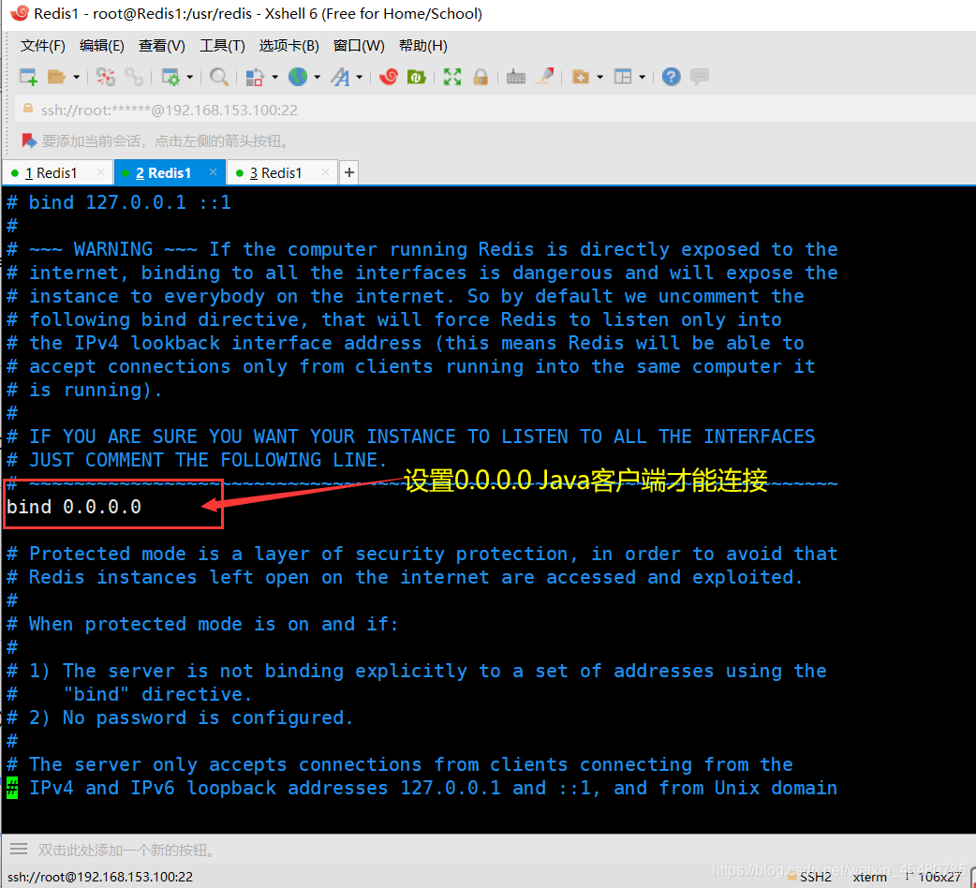Click SSH2 in the status bar
The width and height of the screenshot is (976, 888).
pos(816,877)
